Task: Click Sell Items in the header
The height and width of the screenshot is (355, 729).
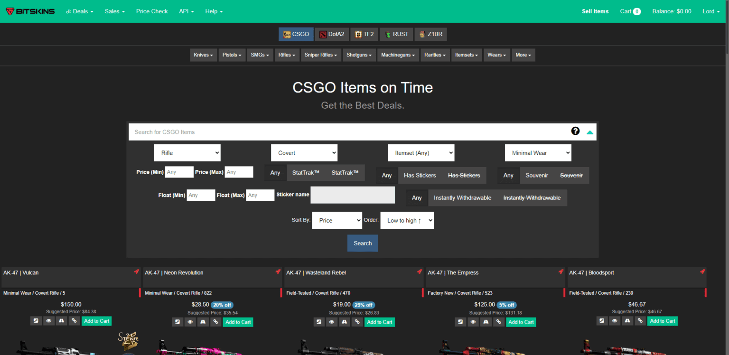Action: click(595, 11)
